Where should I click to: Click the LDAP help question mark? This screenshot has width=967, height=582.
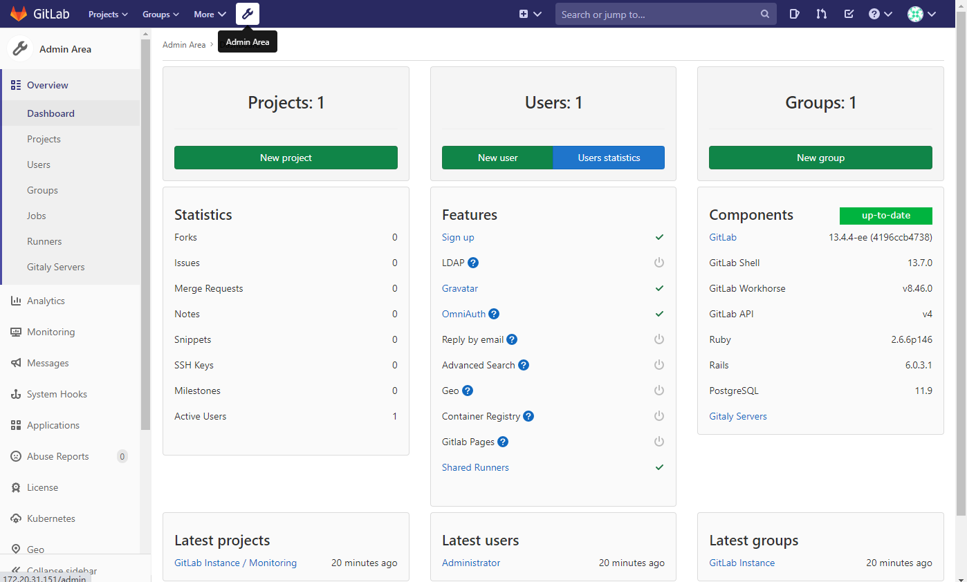coord(472,263)
